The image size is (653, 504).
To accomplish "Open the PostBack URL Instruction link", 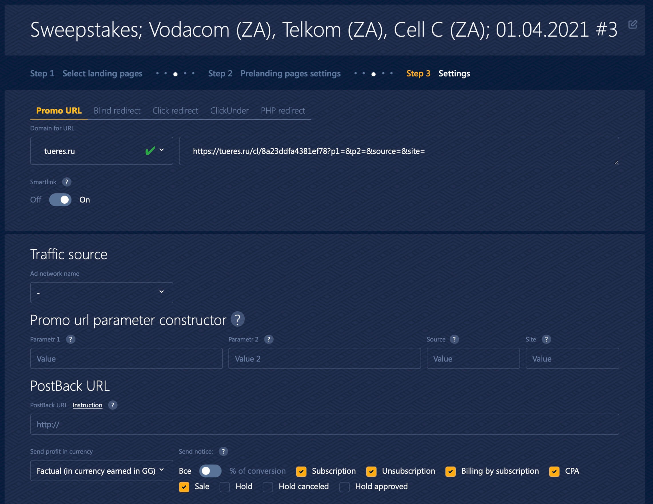I will tap(87, 405).
